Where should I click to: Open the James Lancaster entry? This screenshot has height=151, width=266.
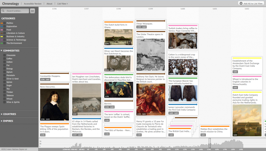click(x=183, y=109)
